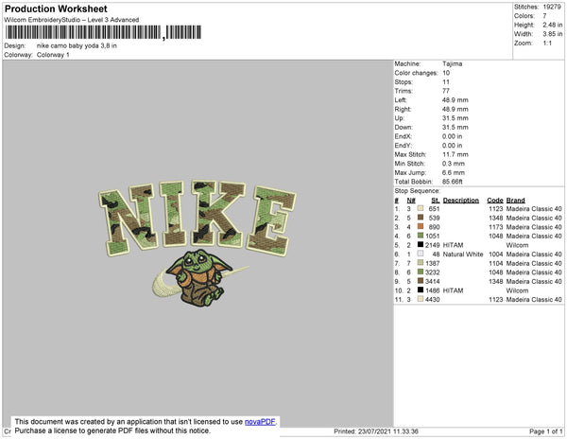The height and width of the screenshot is (439, 567).
Task: Click code 1004 in the Natural White row
Action: tap(496, 255)
